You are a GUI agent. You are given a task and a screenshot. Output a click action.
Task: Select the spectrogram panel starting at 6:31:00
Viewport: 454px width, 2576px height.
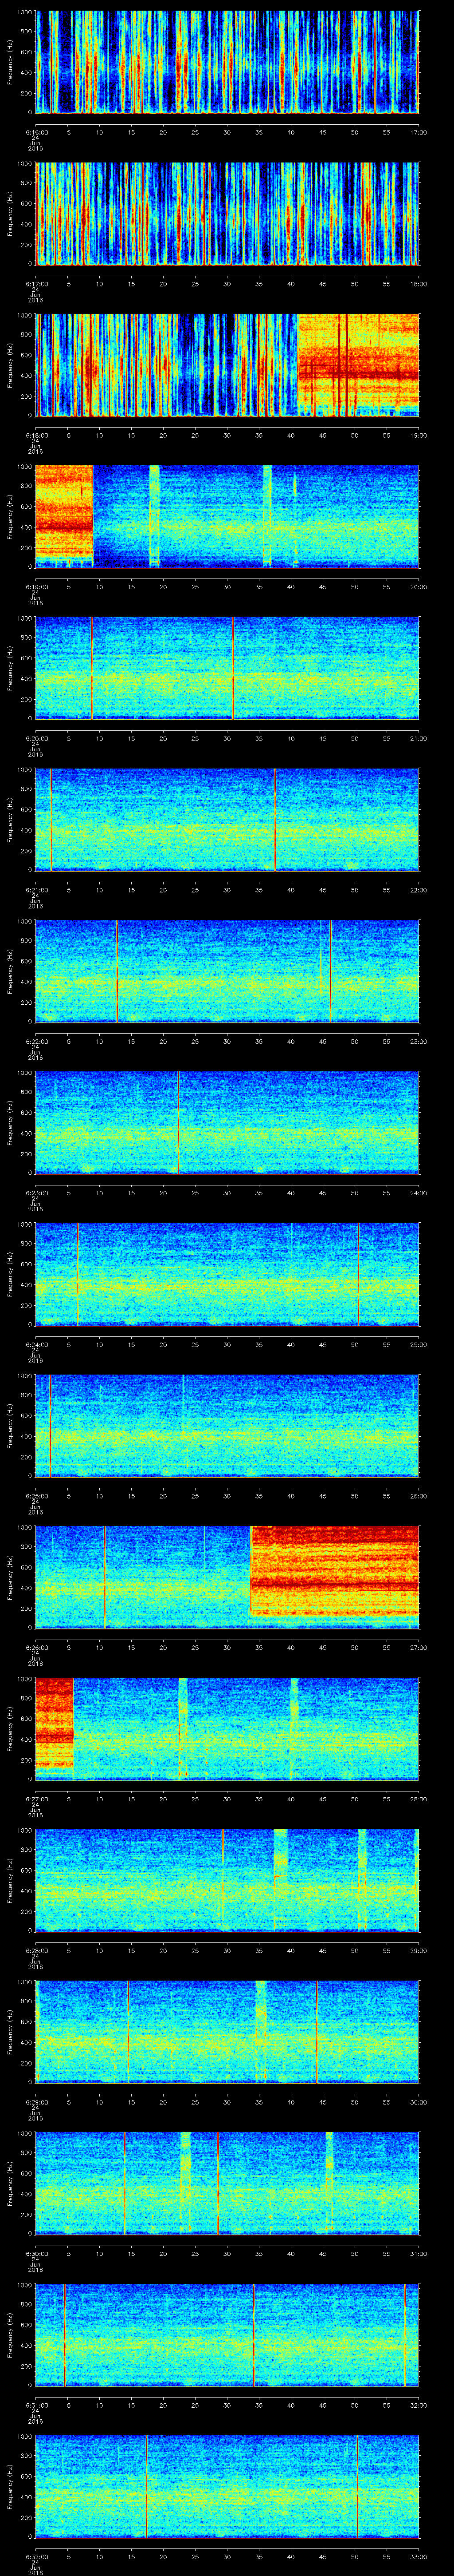pos(227,2335)
